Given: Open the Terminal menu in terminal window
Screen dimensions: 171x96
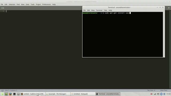Looking at the screenshot, I should click(x=99, y=10).
